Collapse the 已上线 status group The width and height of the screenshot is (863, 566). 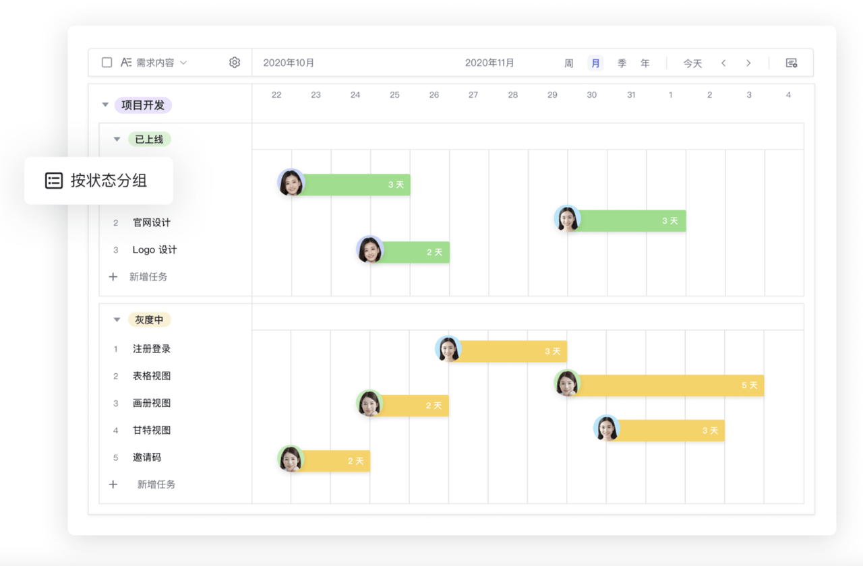[x=117, y=139]
